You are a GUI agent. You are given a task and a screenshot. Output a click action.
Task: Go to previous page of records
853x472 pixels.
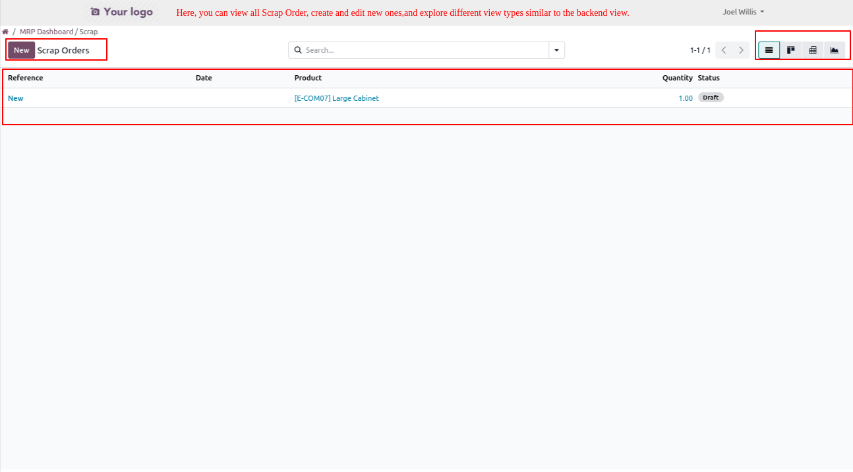click(x=724, y=50)
